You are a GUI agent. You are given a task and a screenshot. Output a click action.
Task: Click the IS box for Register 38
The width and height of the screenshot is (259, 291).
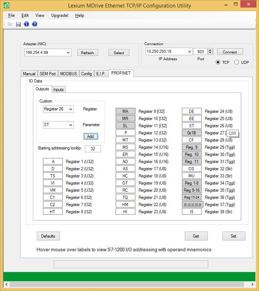coord(192,212)
